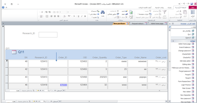Switch to Request status1 document tab
The height and width of the screenshot is (103, 197).
(139, 23)
